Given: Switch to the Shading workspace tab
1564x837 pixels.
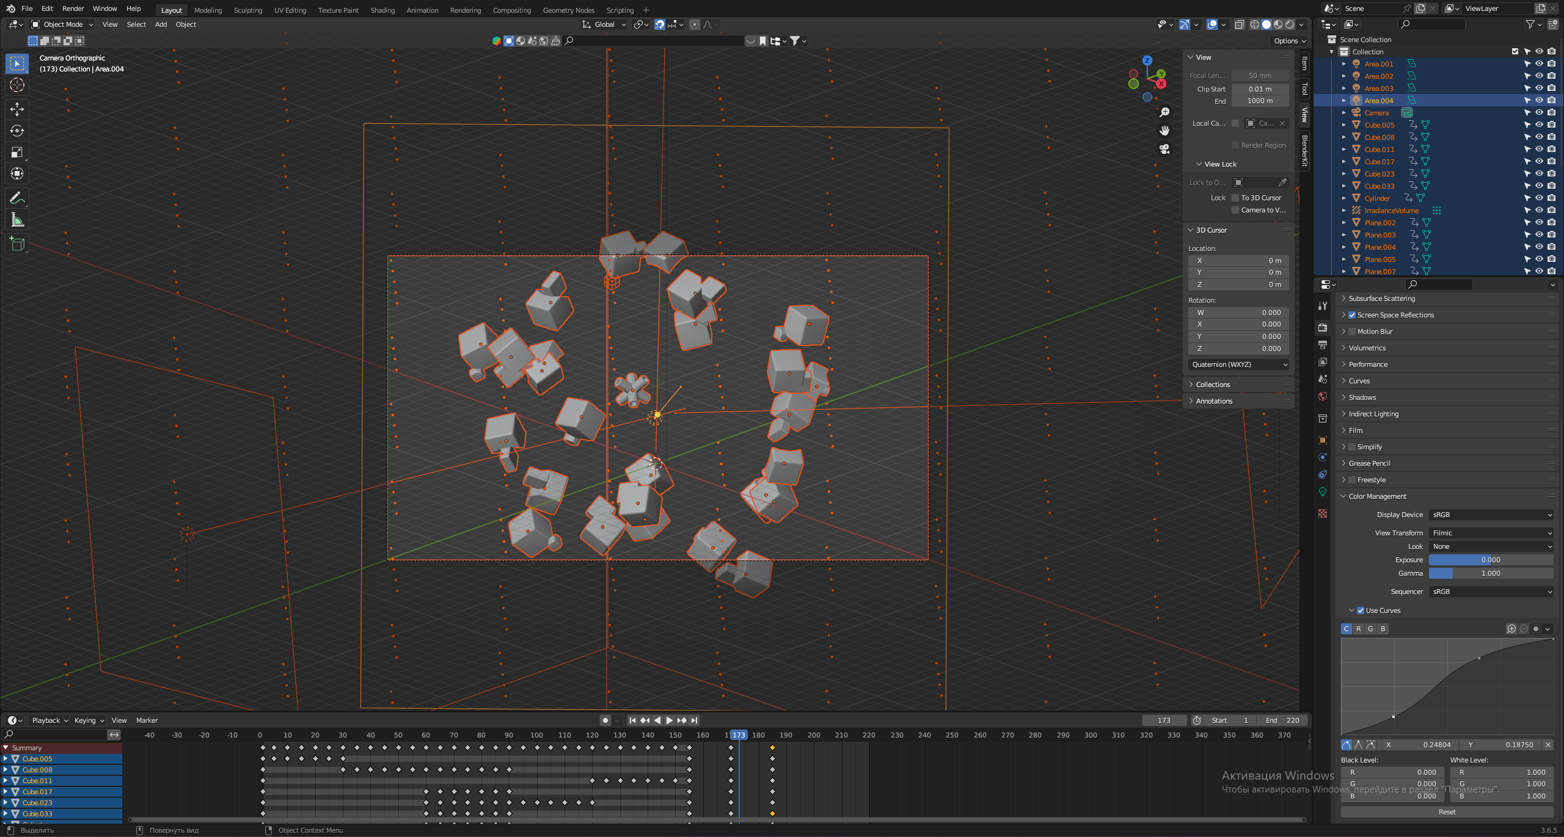Looking at the screenshot, I should point(382,10).
